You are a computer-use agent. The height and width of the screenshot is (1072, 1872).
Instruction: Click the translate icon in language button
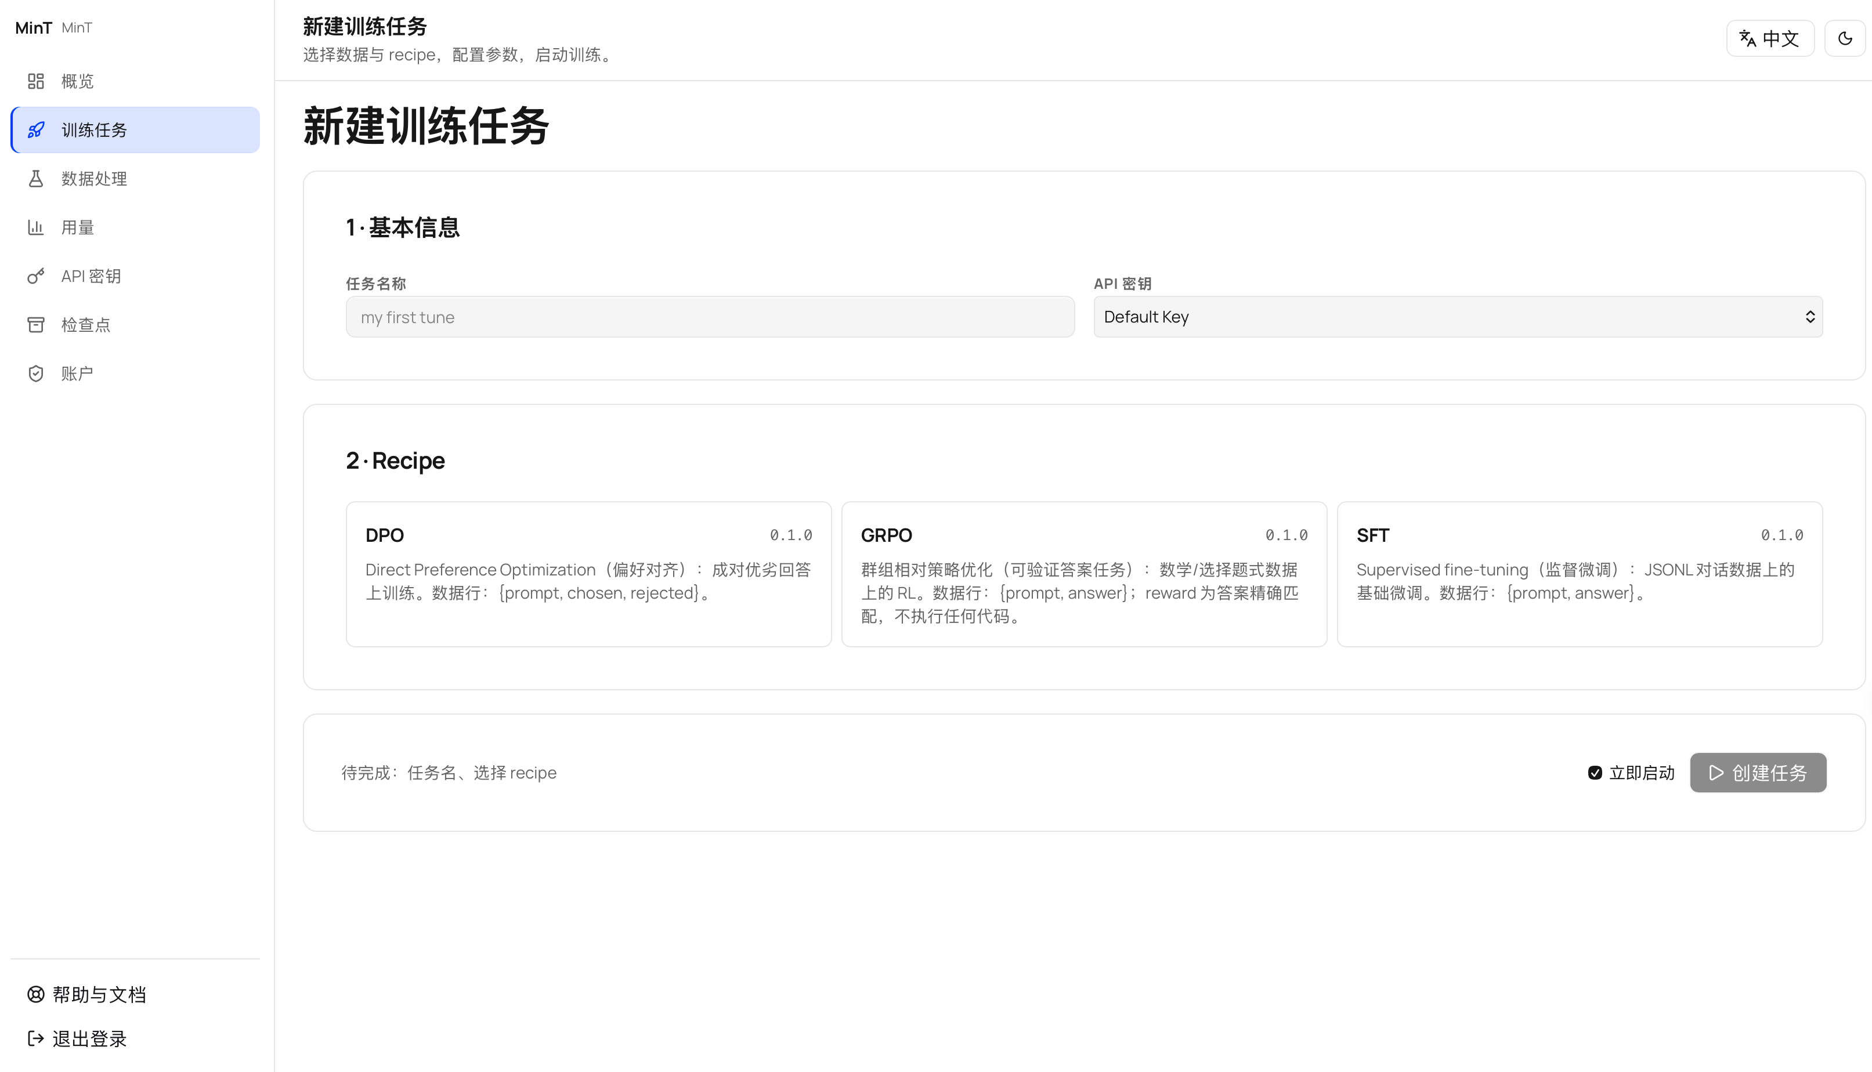(x=1748, y=38)
